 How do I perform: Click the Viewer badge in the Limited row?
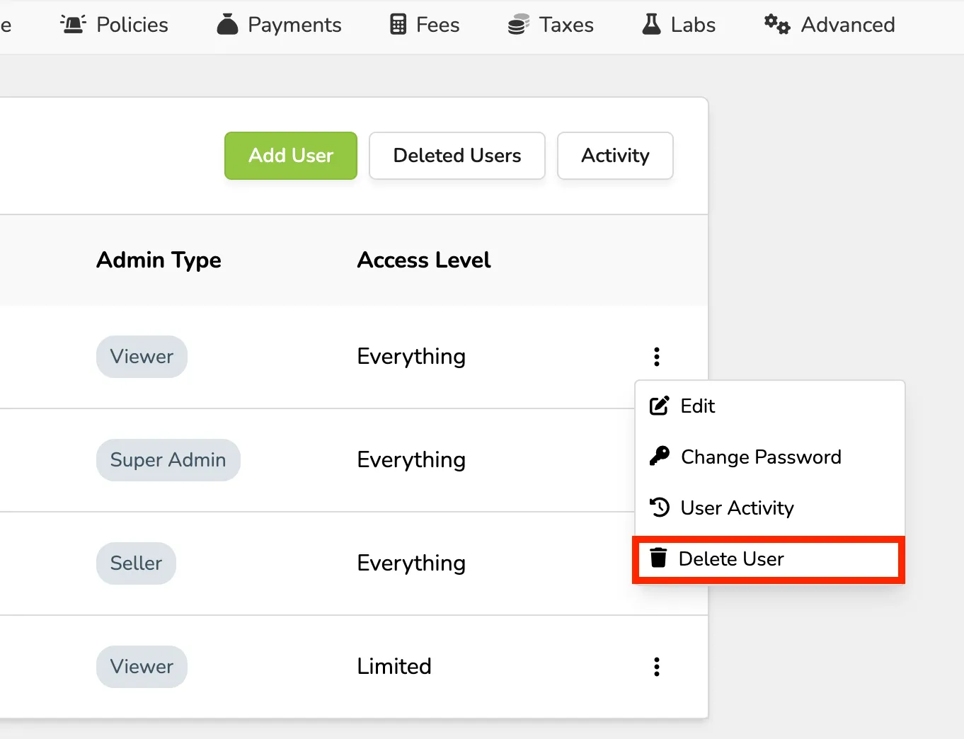pos(142,667)
